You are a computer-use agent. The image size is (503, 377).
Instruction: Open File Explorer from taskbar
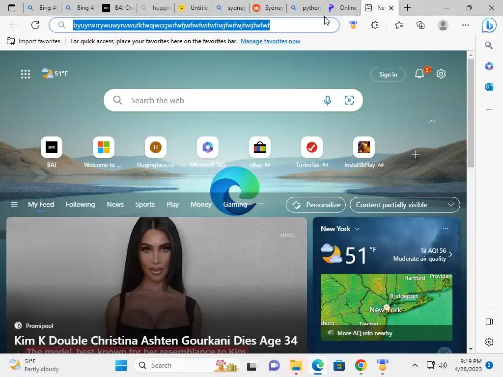point(296,365)
